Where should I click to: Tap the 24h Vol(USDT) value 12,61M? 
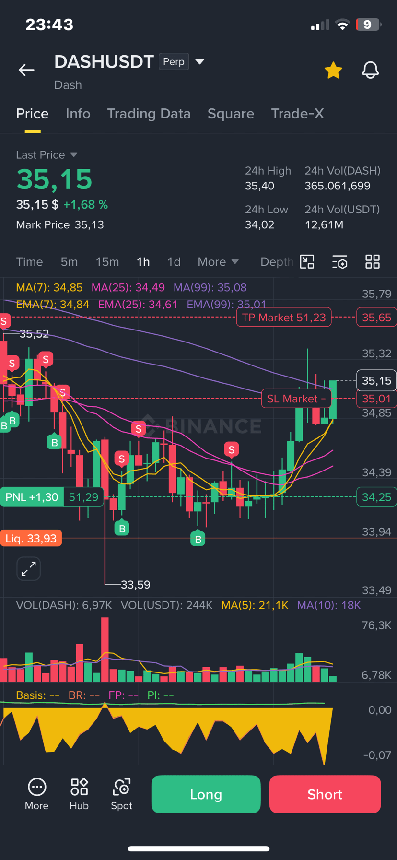point(324,225)
